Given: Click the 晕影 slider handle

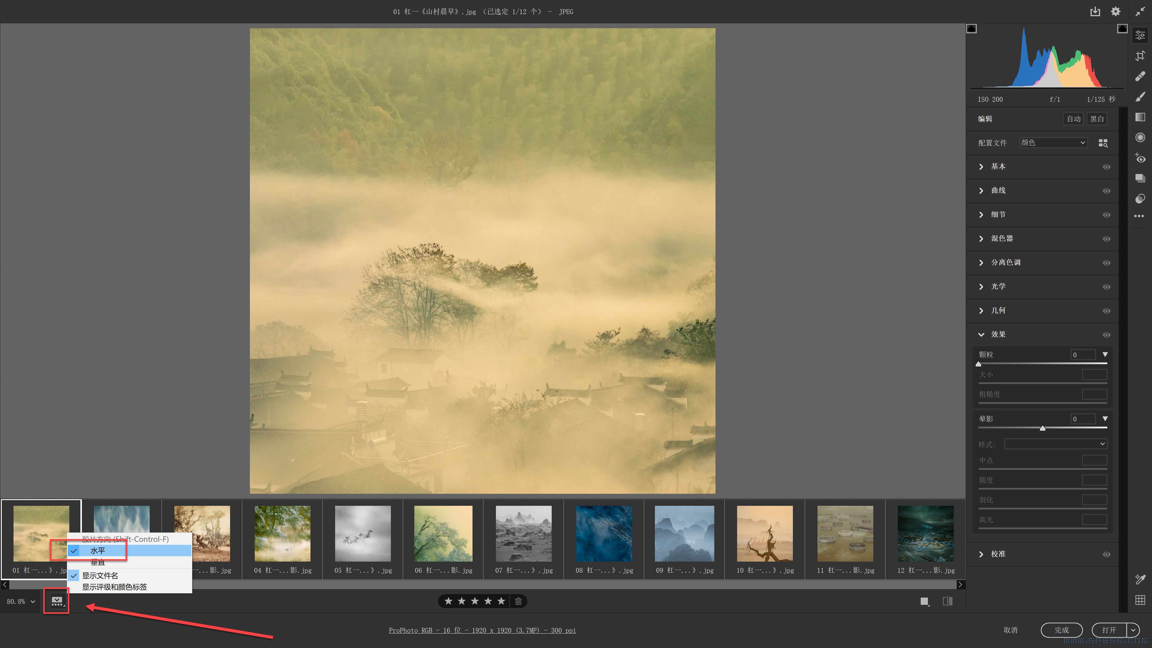Looking at the screenshot, I should pyautogui.click(x=1042, y=428).
